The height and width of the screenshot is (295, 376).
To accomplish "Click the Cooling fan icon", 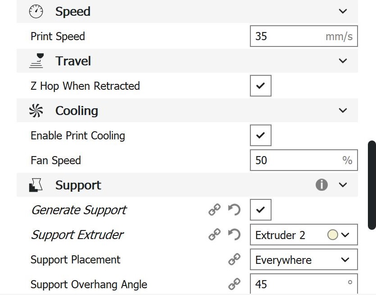I will pyautogui.click(x=36, y=111).
